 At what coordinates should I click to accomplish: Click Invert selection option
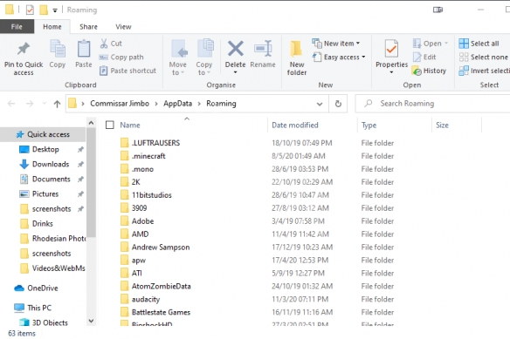click(485, 71)
